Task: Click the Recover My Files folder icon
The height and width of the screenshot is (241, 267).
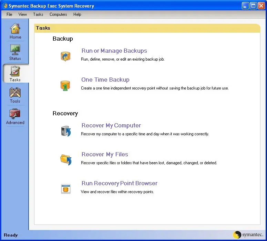Action: (66, 160)
